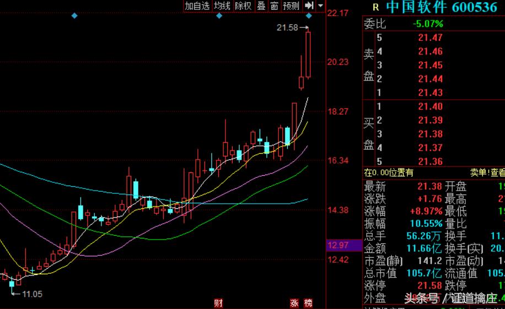
Task: Click the 涨跌 value +1.76
Action: pos(429,199)
